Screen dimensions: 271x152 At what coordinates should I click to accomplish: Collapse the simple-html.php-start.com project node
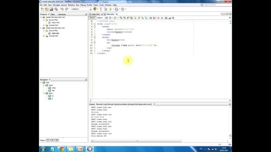[41, 17]
